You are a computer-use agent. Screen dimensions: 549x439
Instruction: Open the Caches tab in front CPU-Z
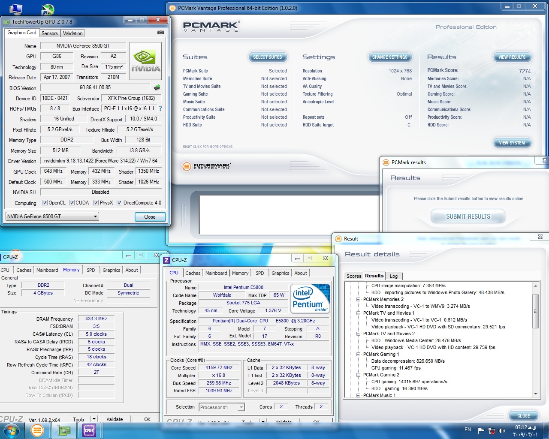193,273
